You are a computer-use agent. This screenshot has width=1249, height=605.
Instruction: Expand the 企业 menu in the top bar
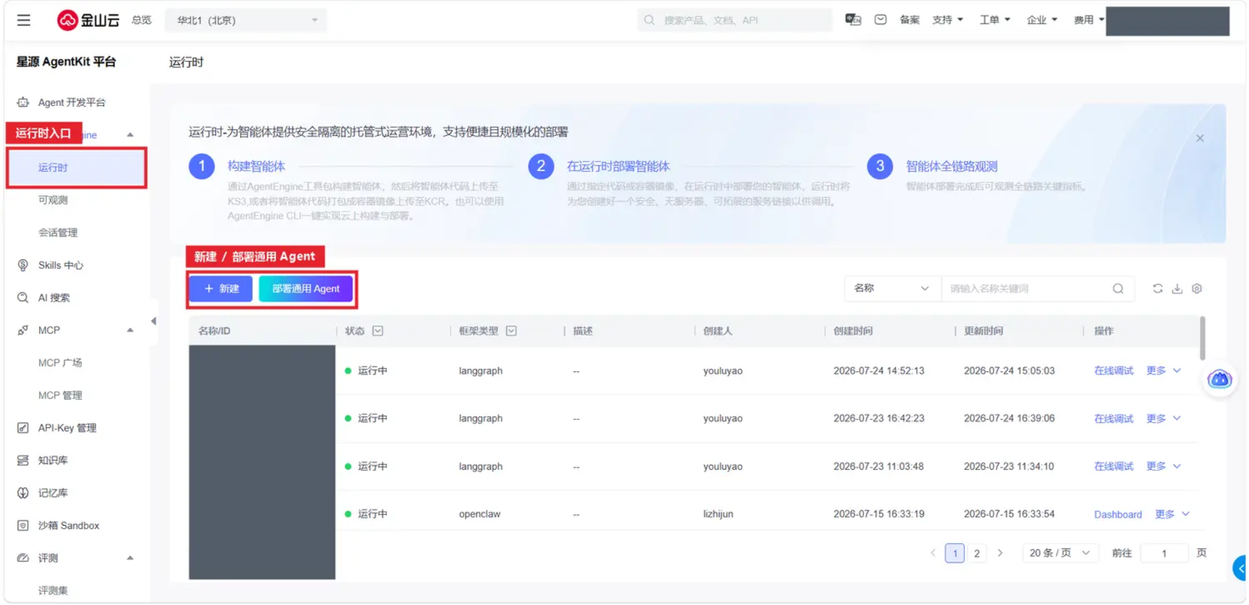point(1041,20)
